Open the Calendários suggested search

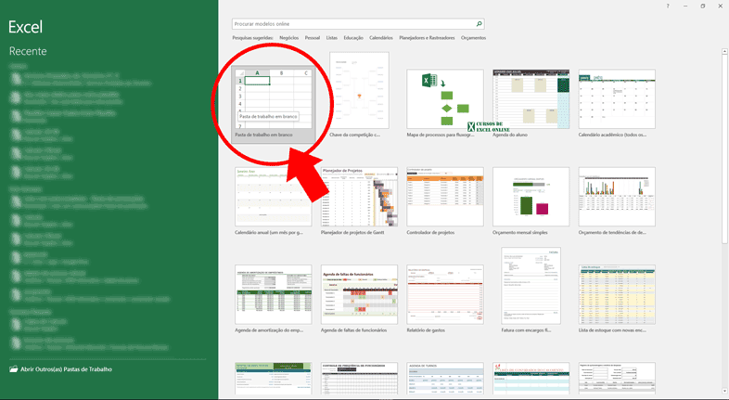[381, 38]
